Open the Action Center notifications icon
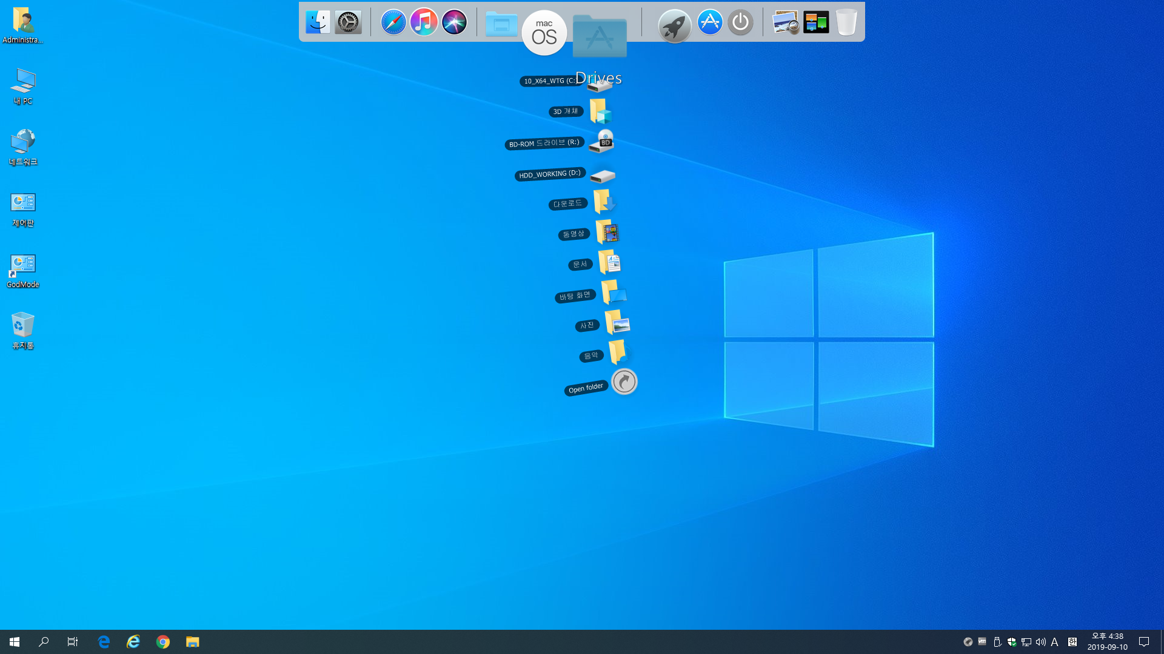 point(1144,642)
